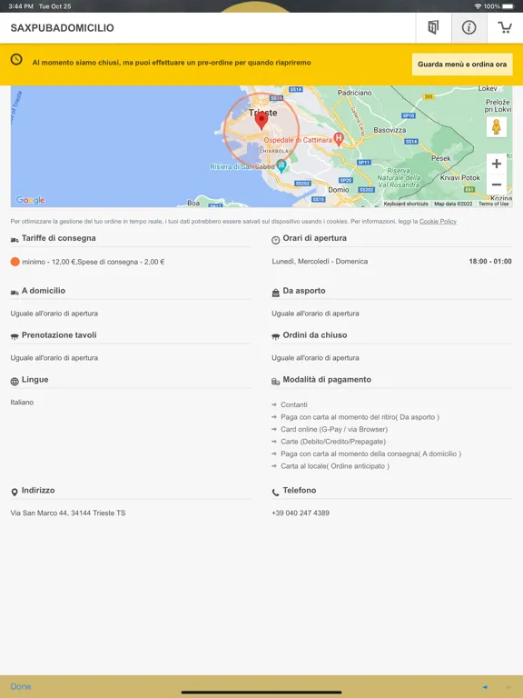Click wifi status icon in status bar

point(478,6)
